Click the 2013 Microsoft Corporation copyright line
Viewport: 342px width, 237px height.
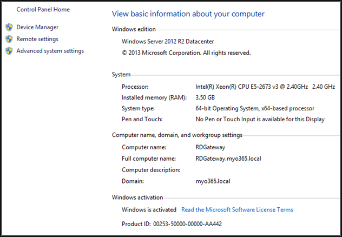(x=186, y=53)
